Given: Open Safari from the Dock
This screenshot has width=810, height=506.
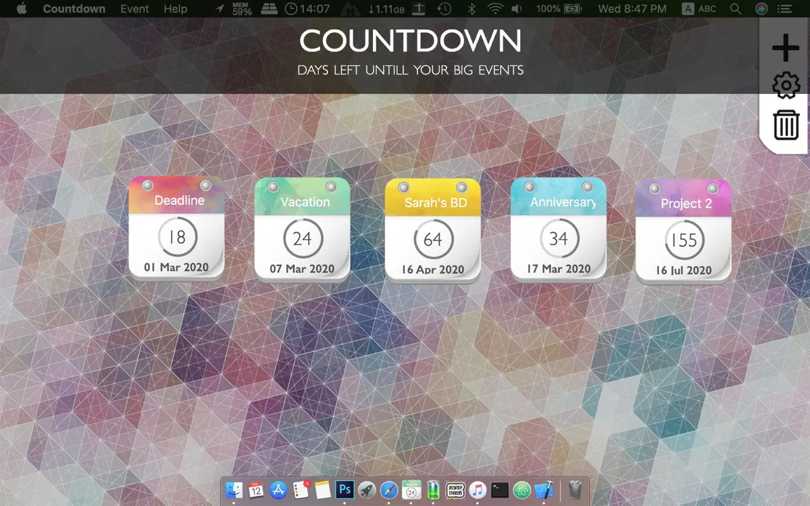Looking at the screenshot, I should point(389,490).
